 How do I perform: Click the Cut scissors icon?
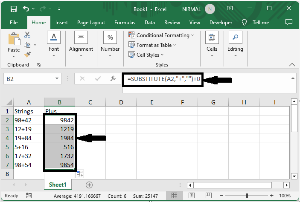point(28,35)
